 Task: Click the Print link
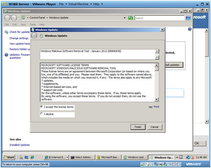(x=156, y=107)
